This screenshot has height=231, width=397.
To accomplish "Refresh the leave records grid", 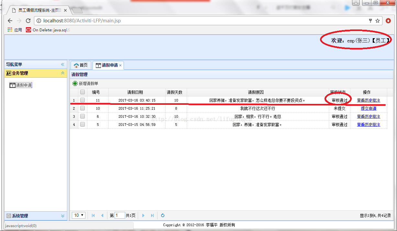I will tap(163, 215).
